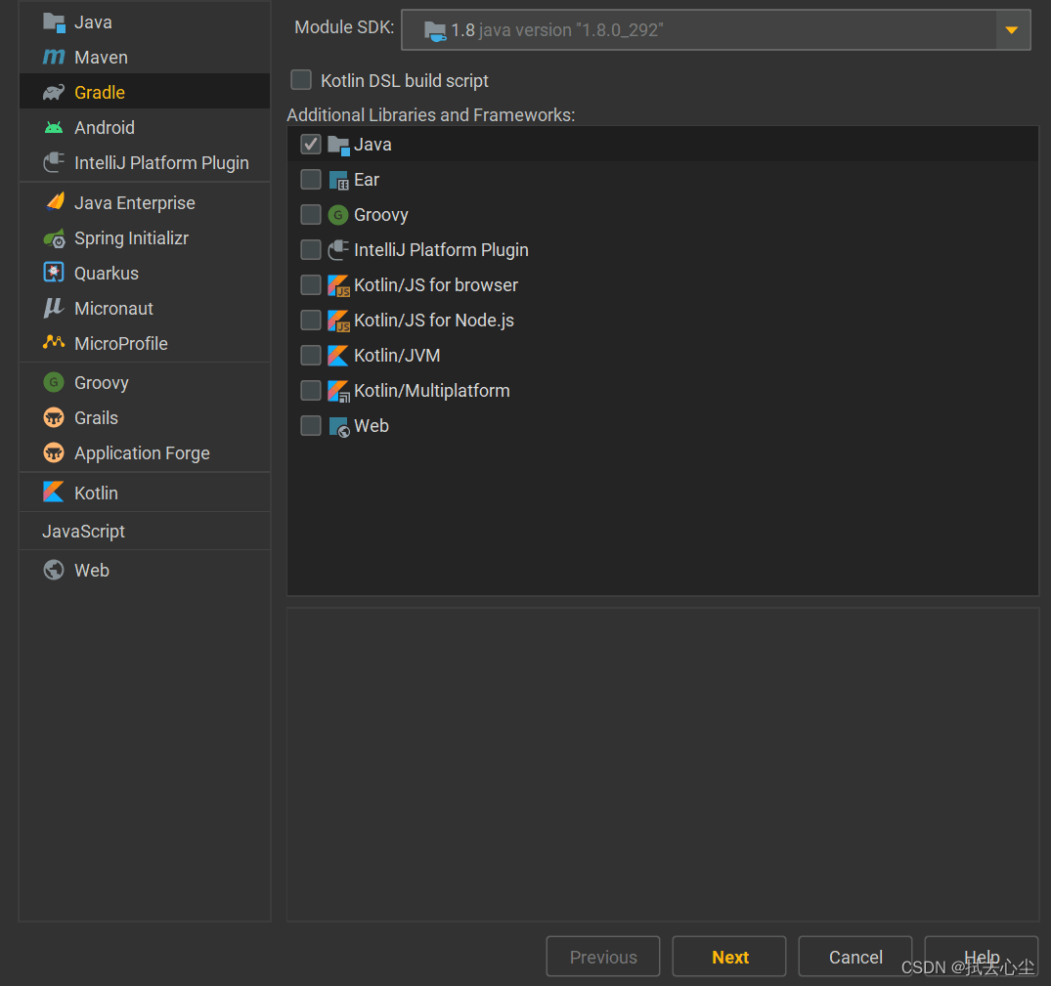Select Quarkus project type label
The image size is (1051, 986).
[107, 274]
